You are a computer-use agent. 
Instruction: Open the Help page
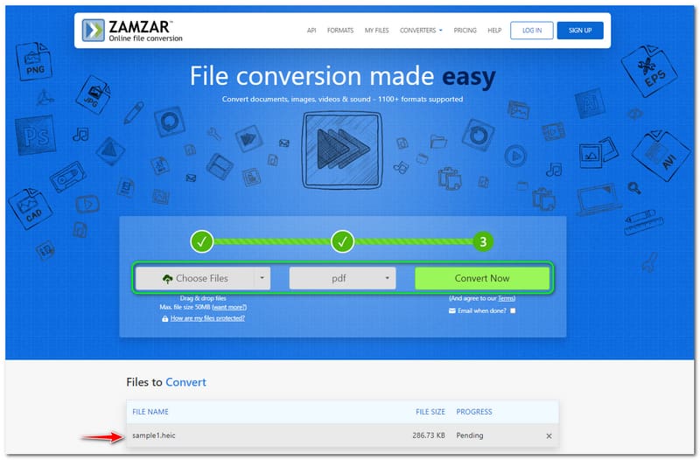point(494,31)
